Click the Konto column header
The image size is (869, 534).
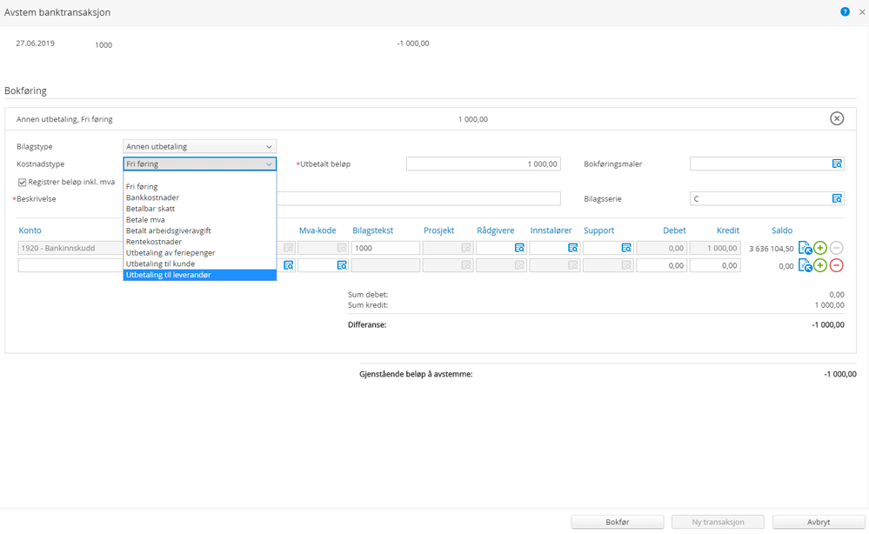click(30, 230)
